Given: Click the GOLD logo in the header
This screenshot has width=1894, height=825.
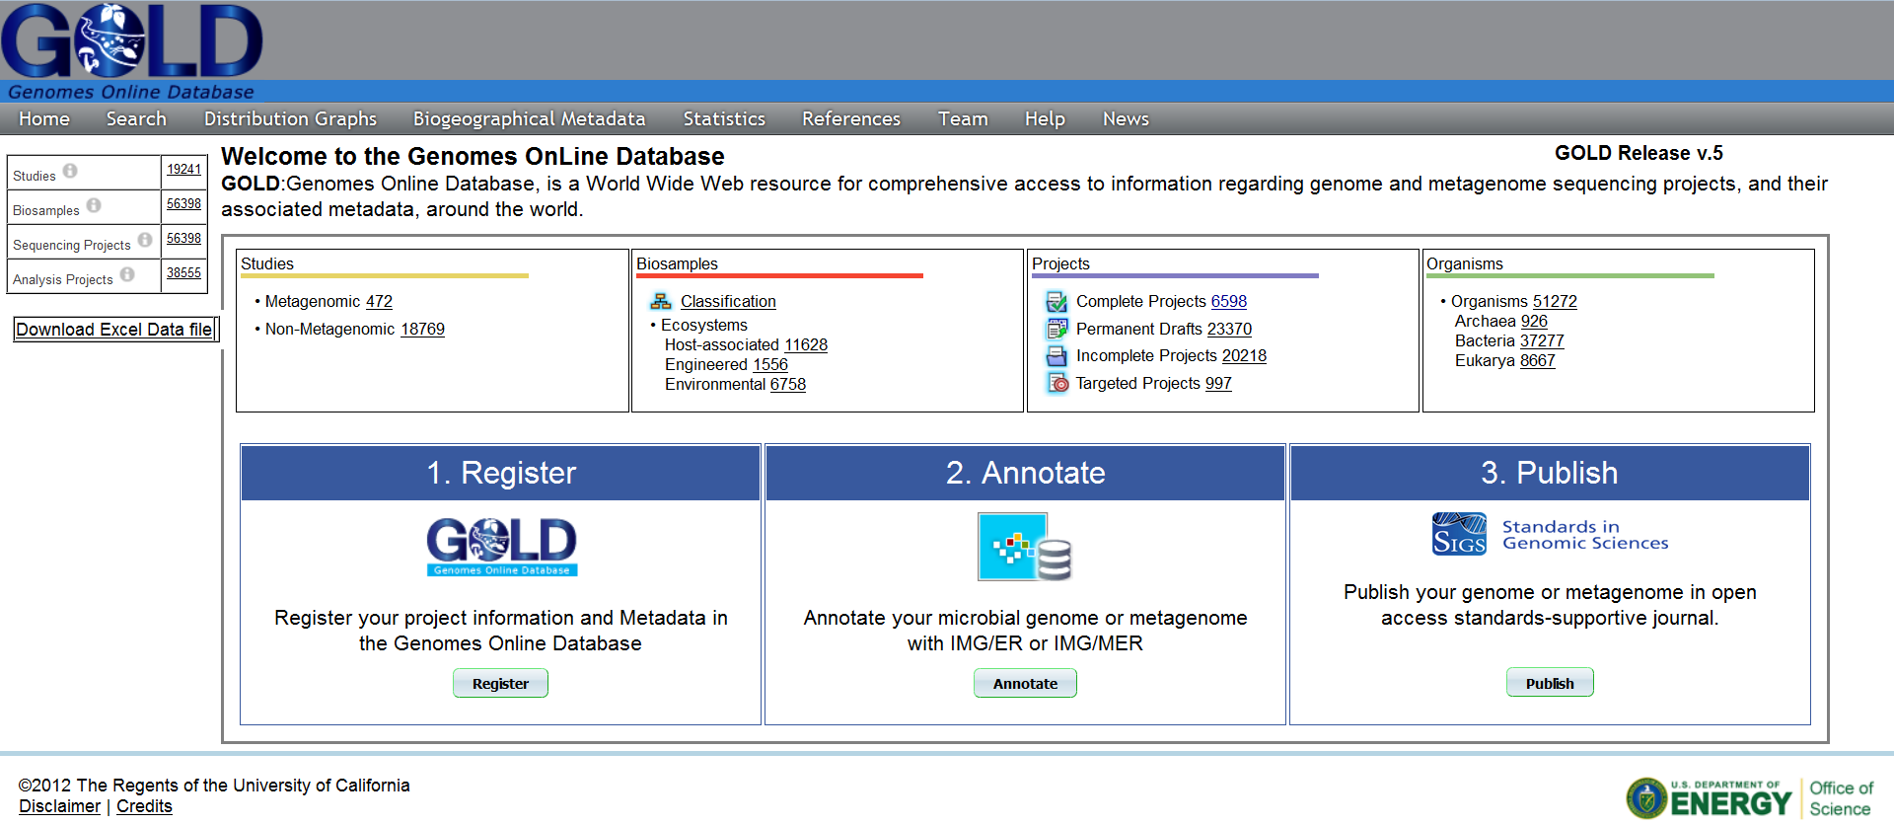Looking at the screenshot, I should tap(132, 39).
